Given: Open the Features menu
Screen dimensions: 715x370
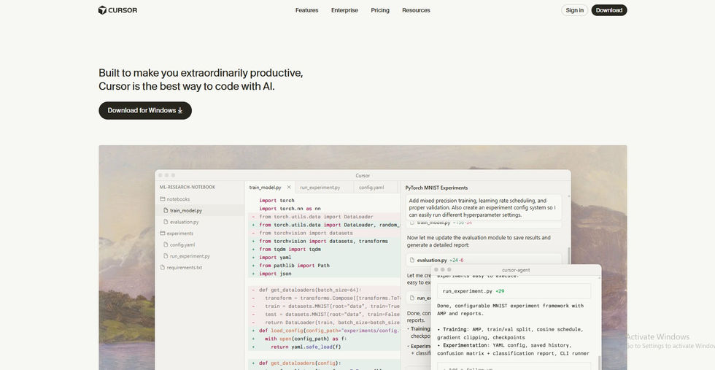Looking at the screenshot, I should point(307,10).
